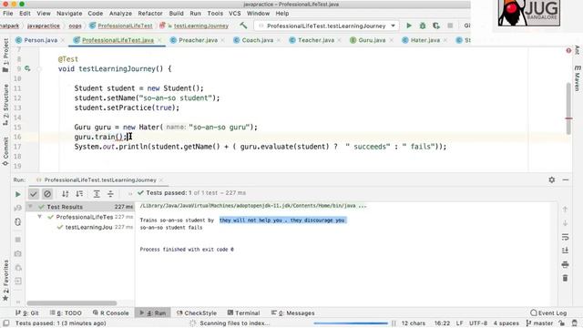This screenshot has height=328, width=583.
Task: Print the console output
Action: (x=565, y=264)
